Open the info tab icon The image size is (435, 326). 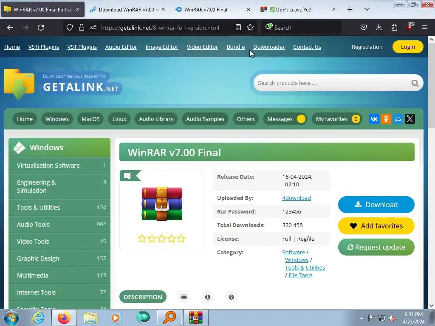point(207,297)
